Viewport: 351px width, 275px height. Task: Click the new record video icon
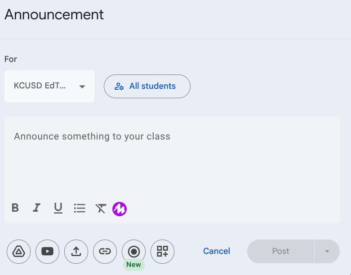click(x=133, y=251)
